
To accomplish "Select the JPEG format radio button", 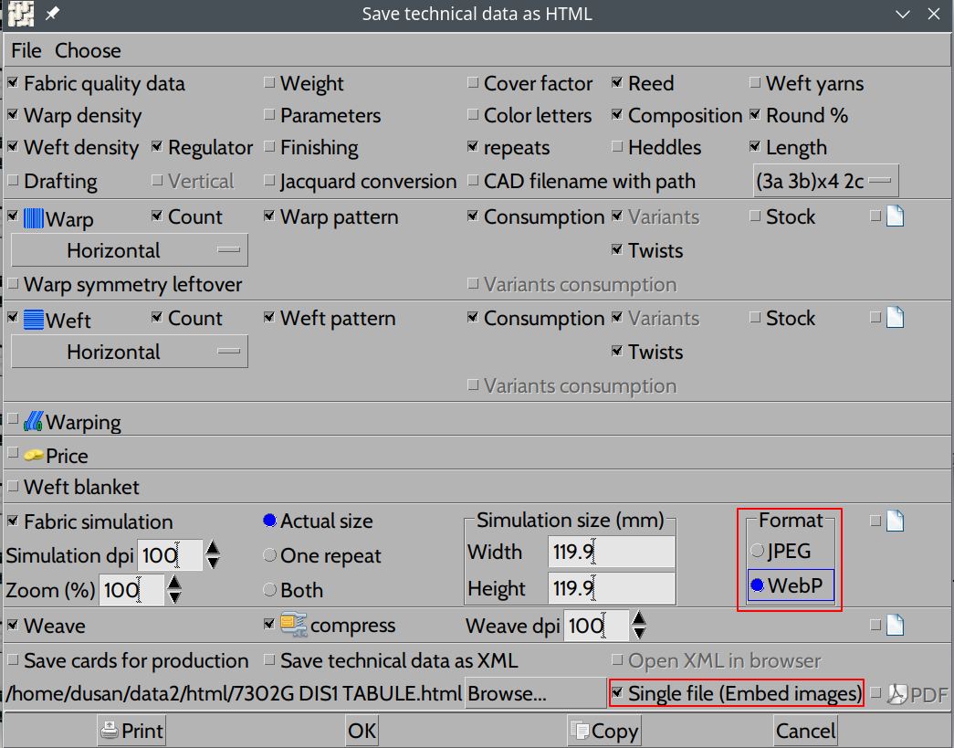I will [x=757, y=551].
